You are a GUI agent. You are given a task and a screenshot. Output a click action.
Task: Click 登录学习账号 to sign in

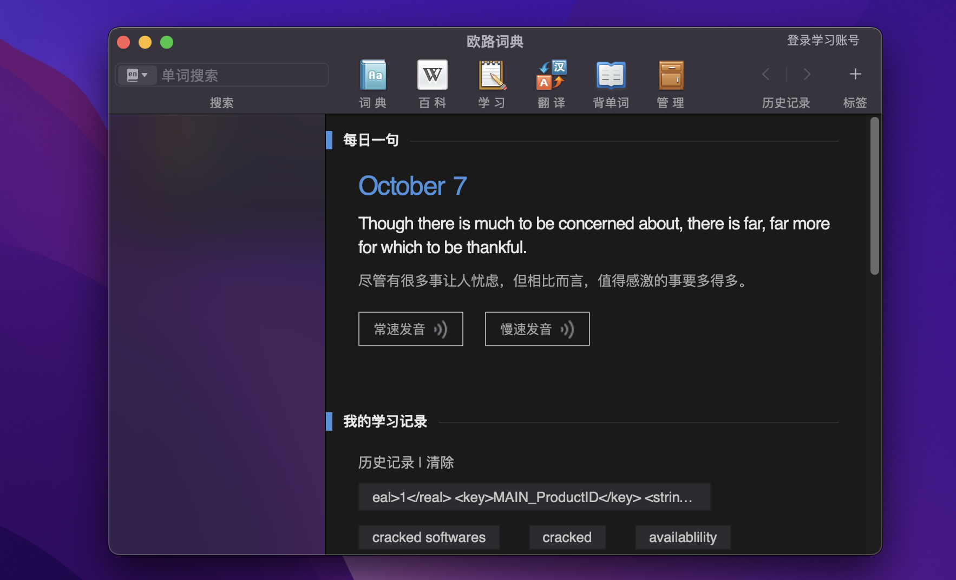(822, 41)
